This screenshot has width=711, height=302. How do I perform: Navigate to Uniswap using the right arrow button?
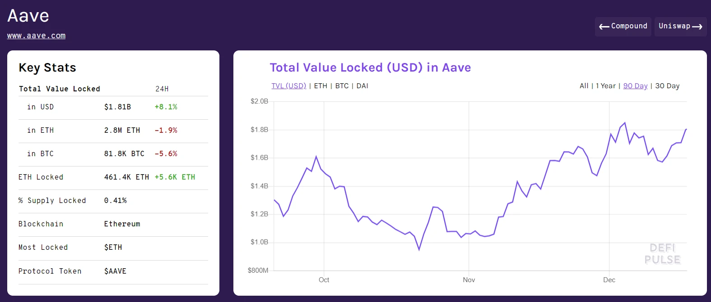(x=680, y=26)
